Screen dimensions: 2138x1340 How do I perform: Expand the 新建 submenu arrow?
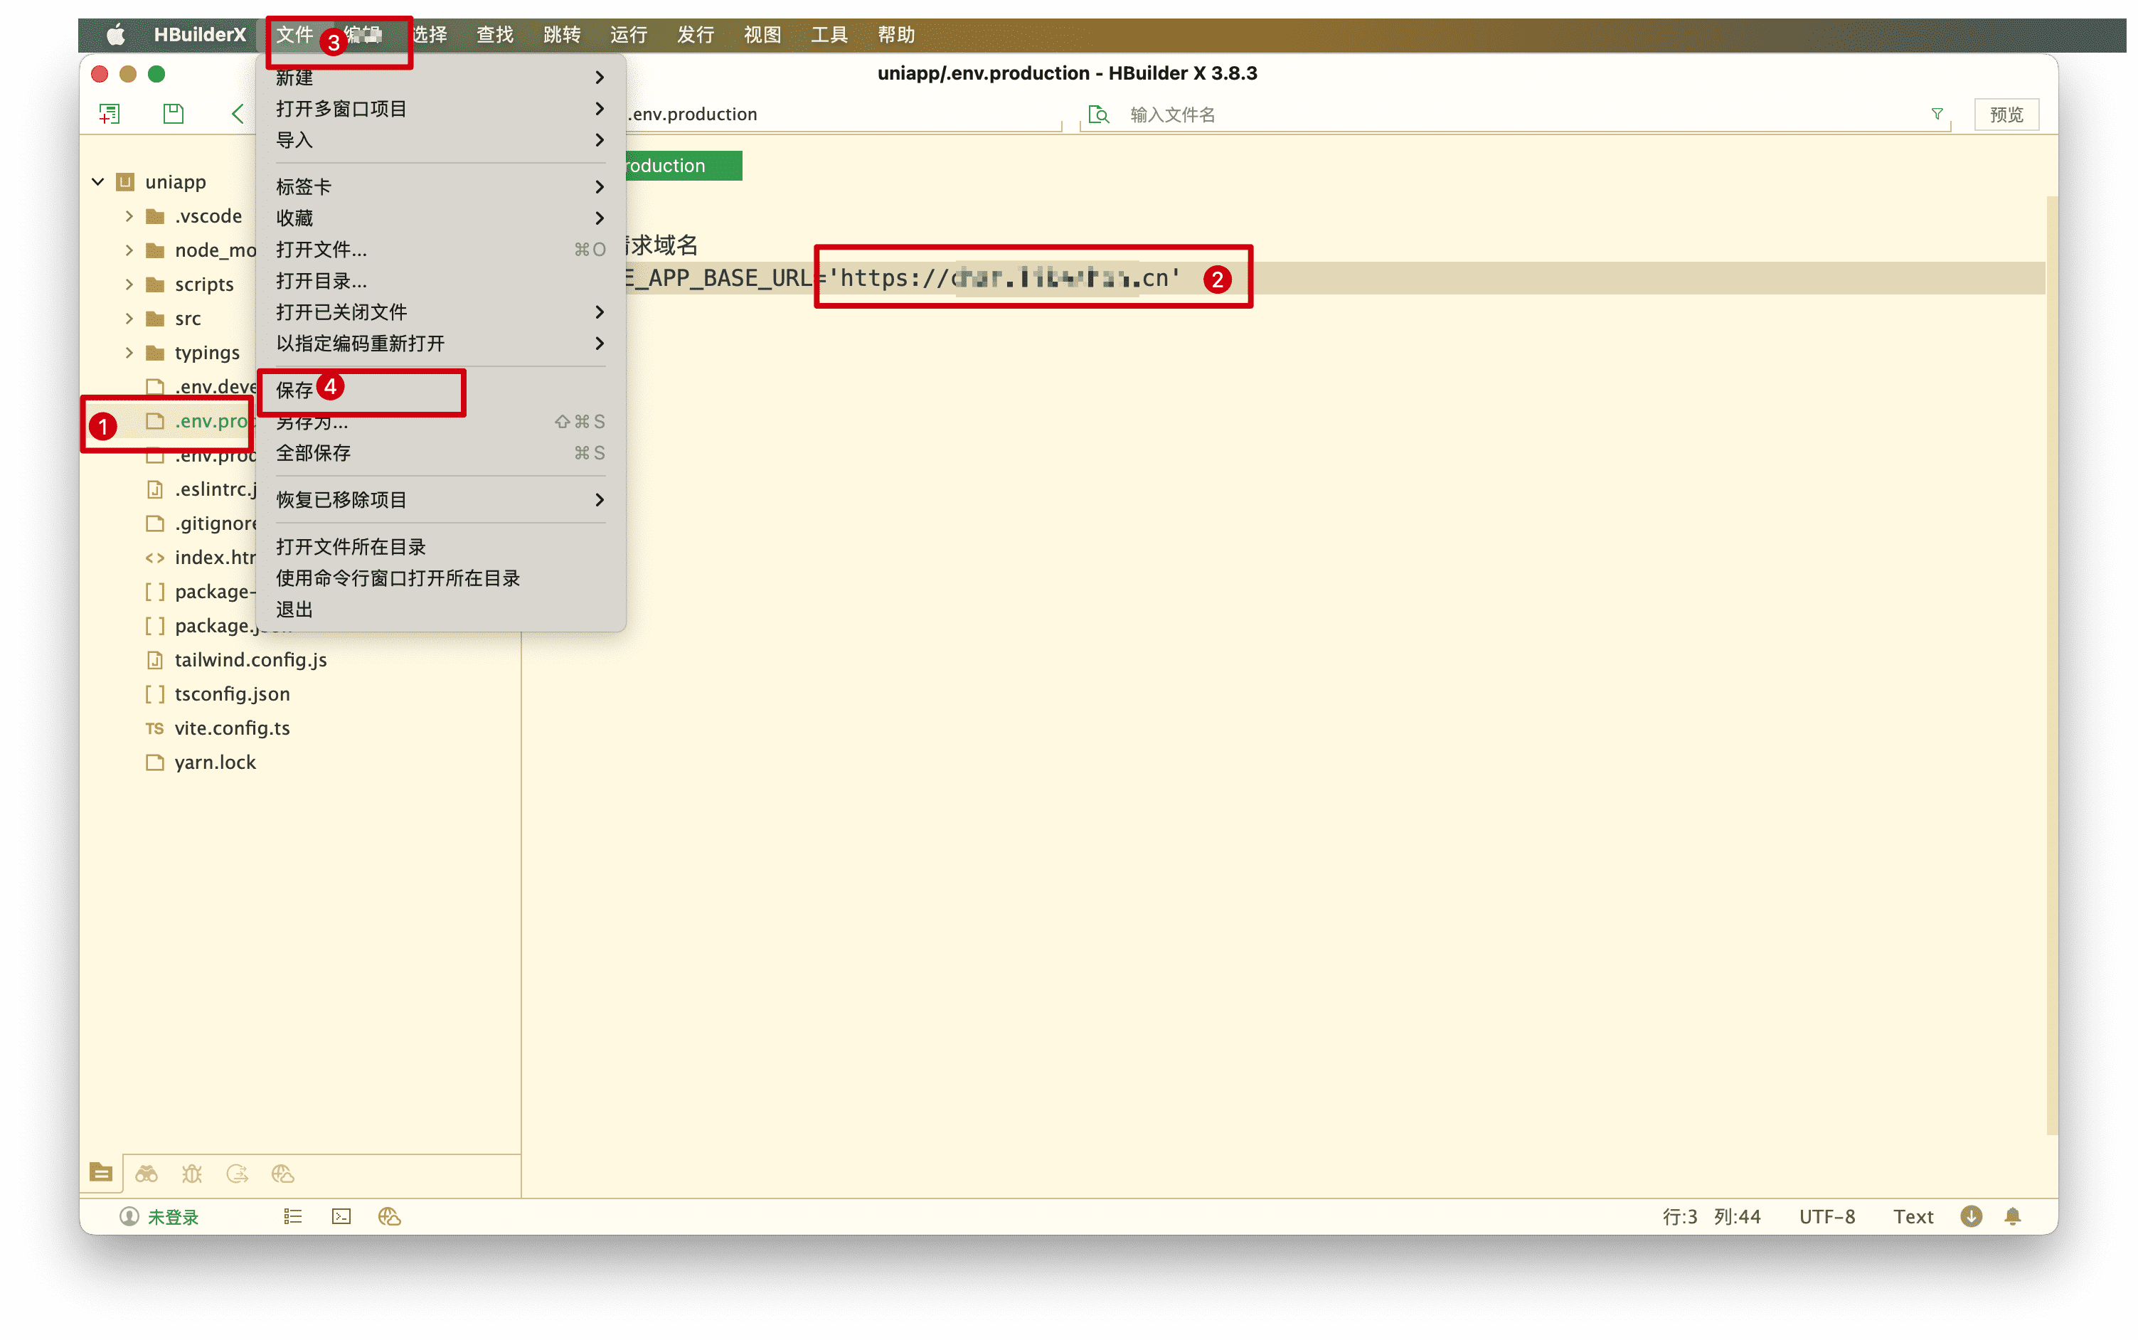click(x=600, y=78)
